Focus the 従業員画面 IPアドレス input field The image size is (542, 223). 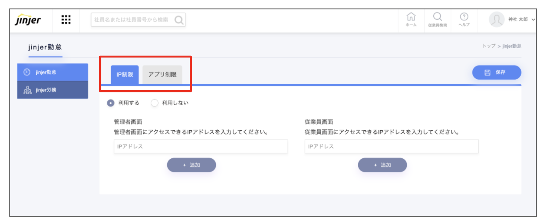(x=391, y=146)
